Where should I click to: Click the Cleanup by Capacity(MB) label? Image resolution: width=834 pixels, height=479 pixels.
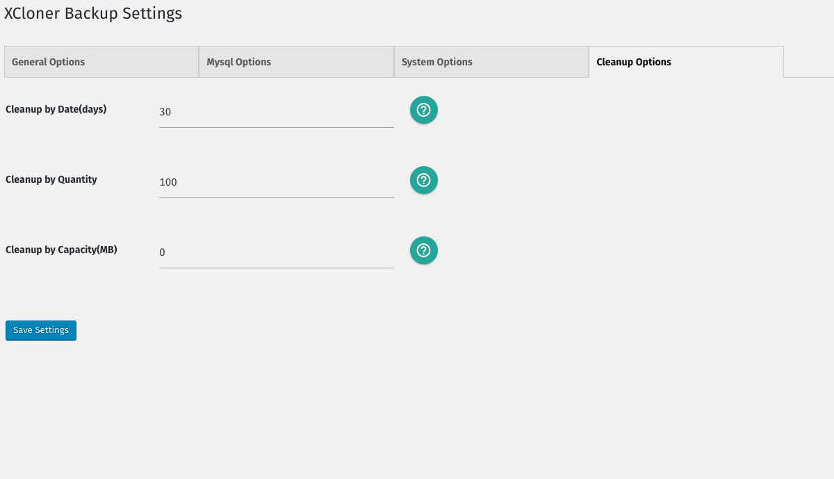[x=61, y=250]
